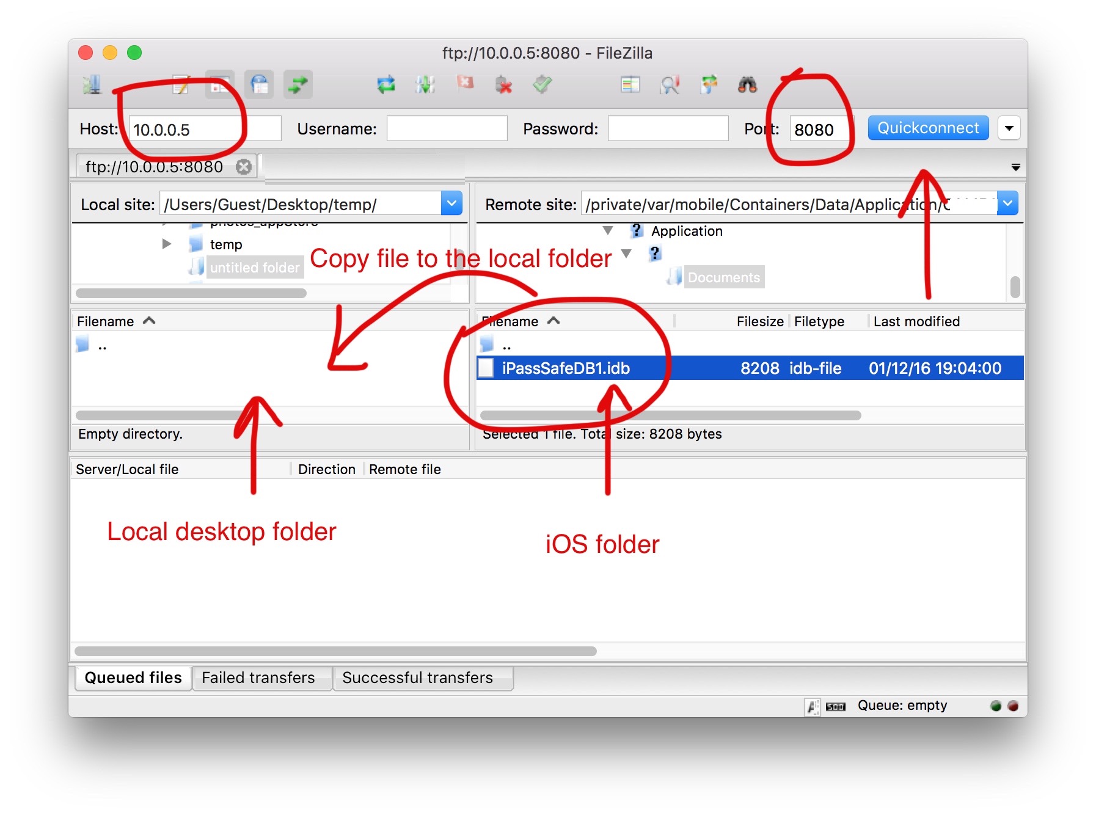
Task: Cancel the current operation
Action: point(465,83)
